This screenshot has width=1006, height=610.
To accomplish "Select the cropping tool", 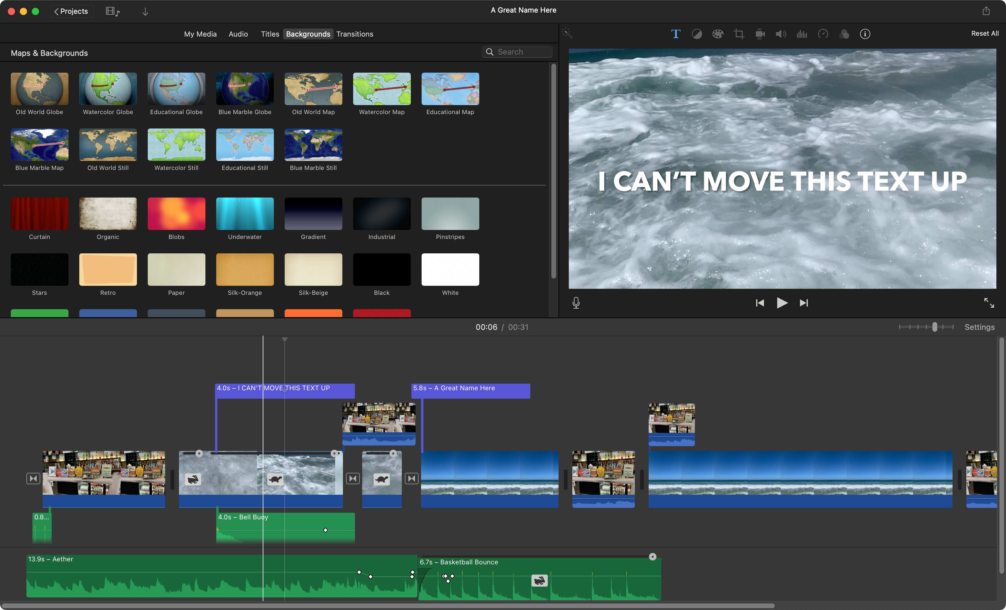I will click(x=739, y=34).
